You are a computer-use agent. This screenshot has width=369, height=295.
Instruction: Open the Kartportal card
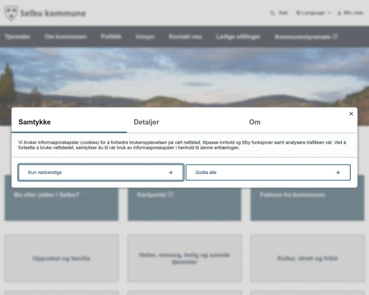(x=184, y=198)
